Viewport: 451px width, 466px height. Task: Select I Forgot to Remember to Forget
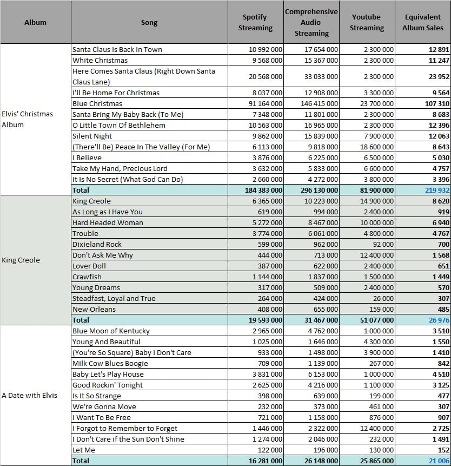pyautogui.click(x=149, y=428)
